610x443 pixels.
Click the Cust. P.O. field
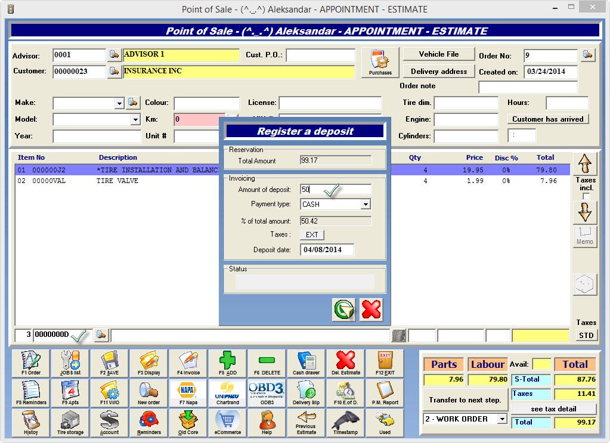[321, 55]
